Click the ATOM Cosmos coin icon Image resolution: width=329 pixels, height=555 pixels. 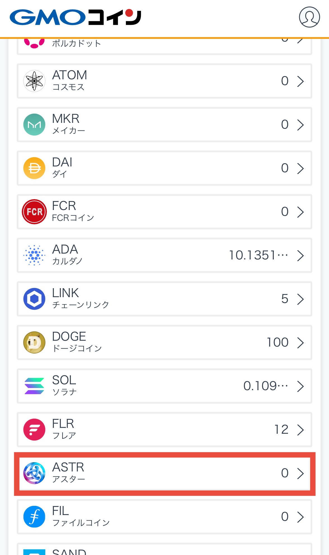click(34, 81)
